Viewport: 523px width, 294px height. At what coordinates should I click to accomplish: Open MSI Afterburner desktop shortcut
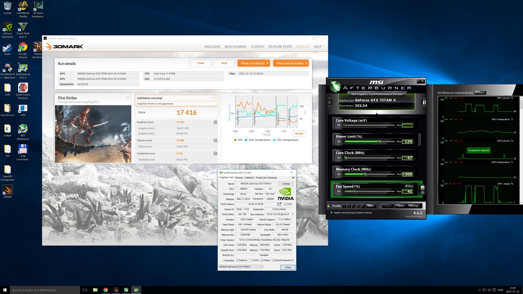23,132
